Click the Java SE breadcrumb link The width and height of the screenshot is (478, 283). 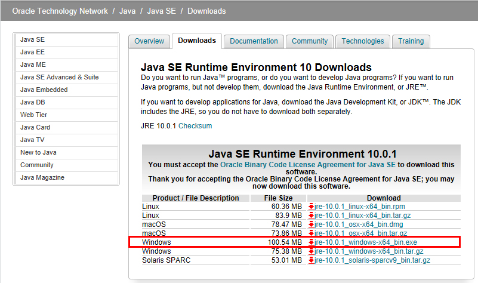(161, 11)
